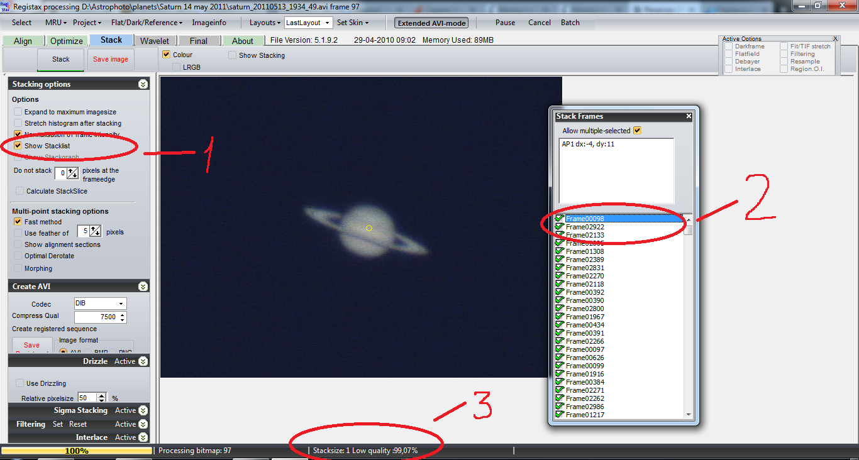859x460 pixels.
Task: Collapse the Create AVI panel chevron
Action: pos(143,287)
